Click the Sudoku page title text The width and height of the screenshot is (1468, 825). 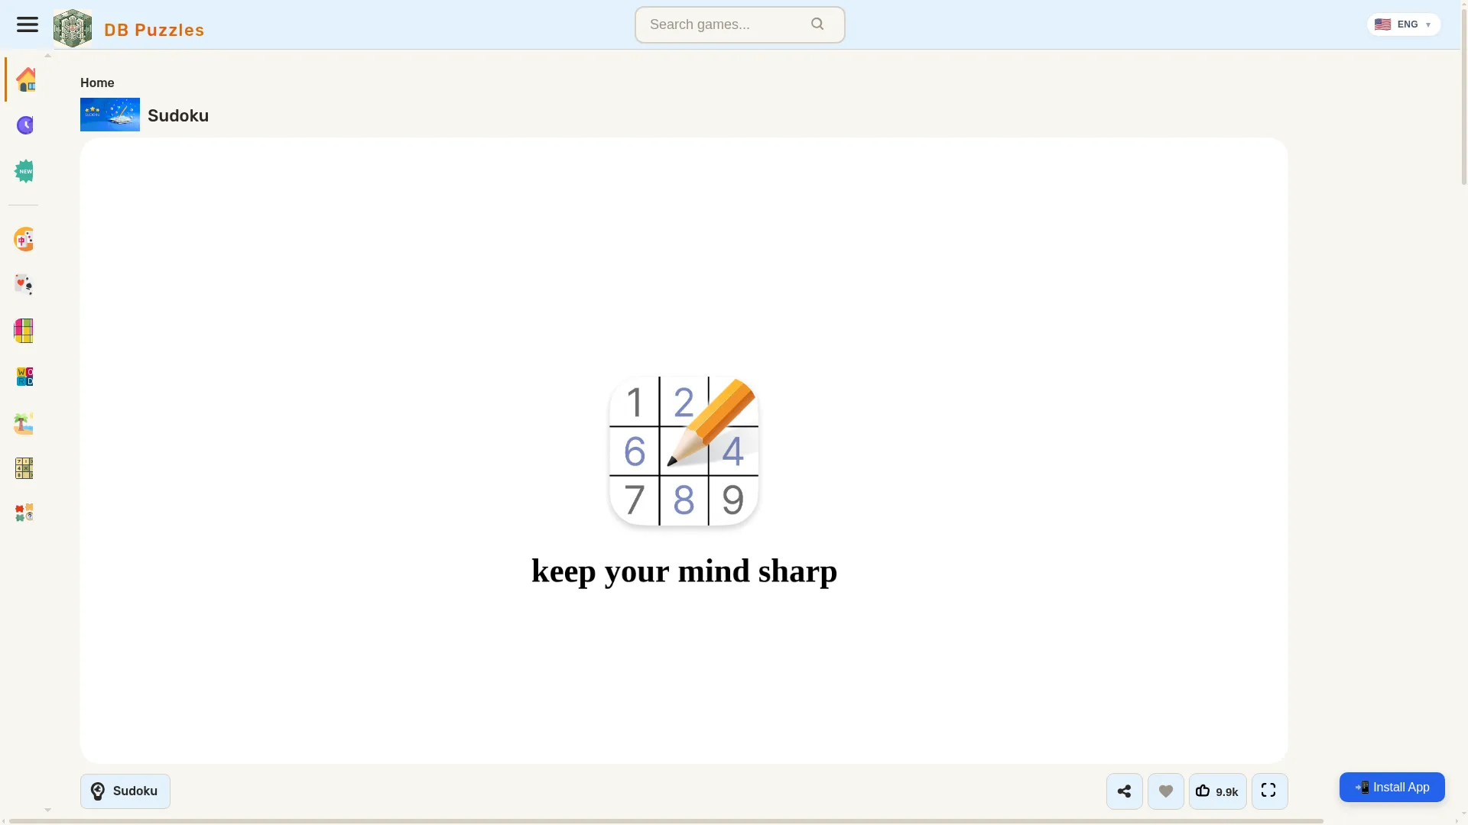click(x=178, y=115)
